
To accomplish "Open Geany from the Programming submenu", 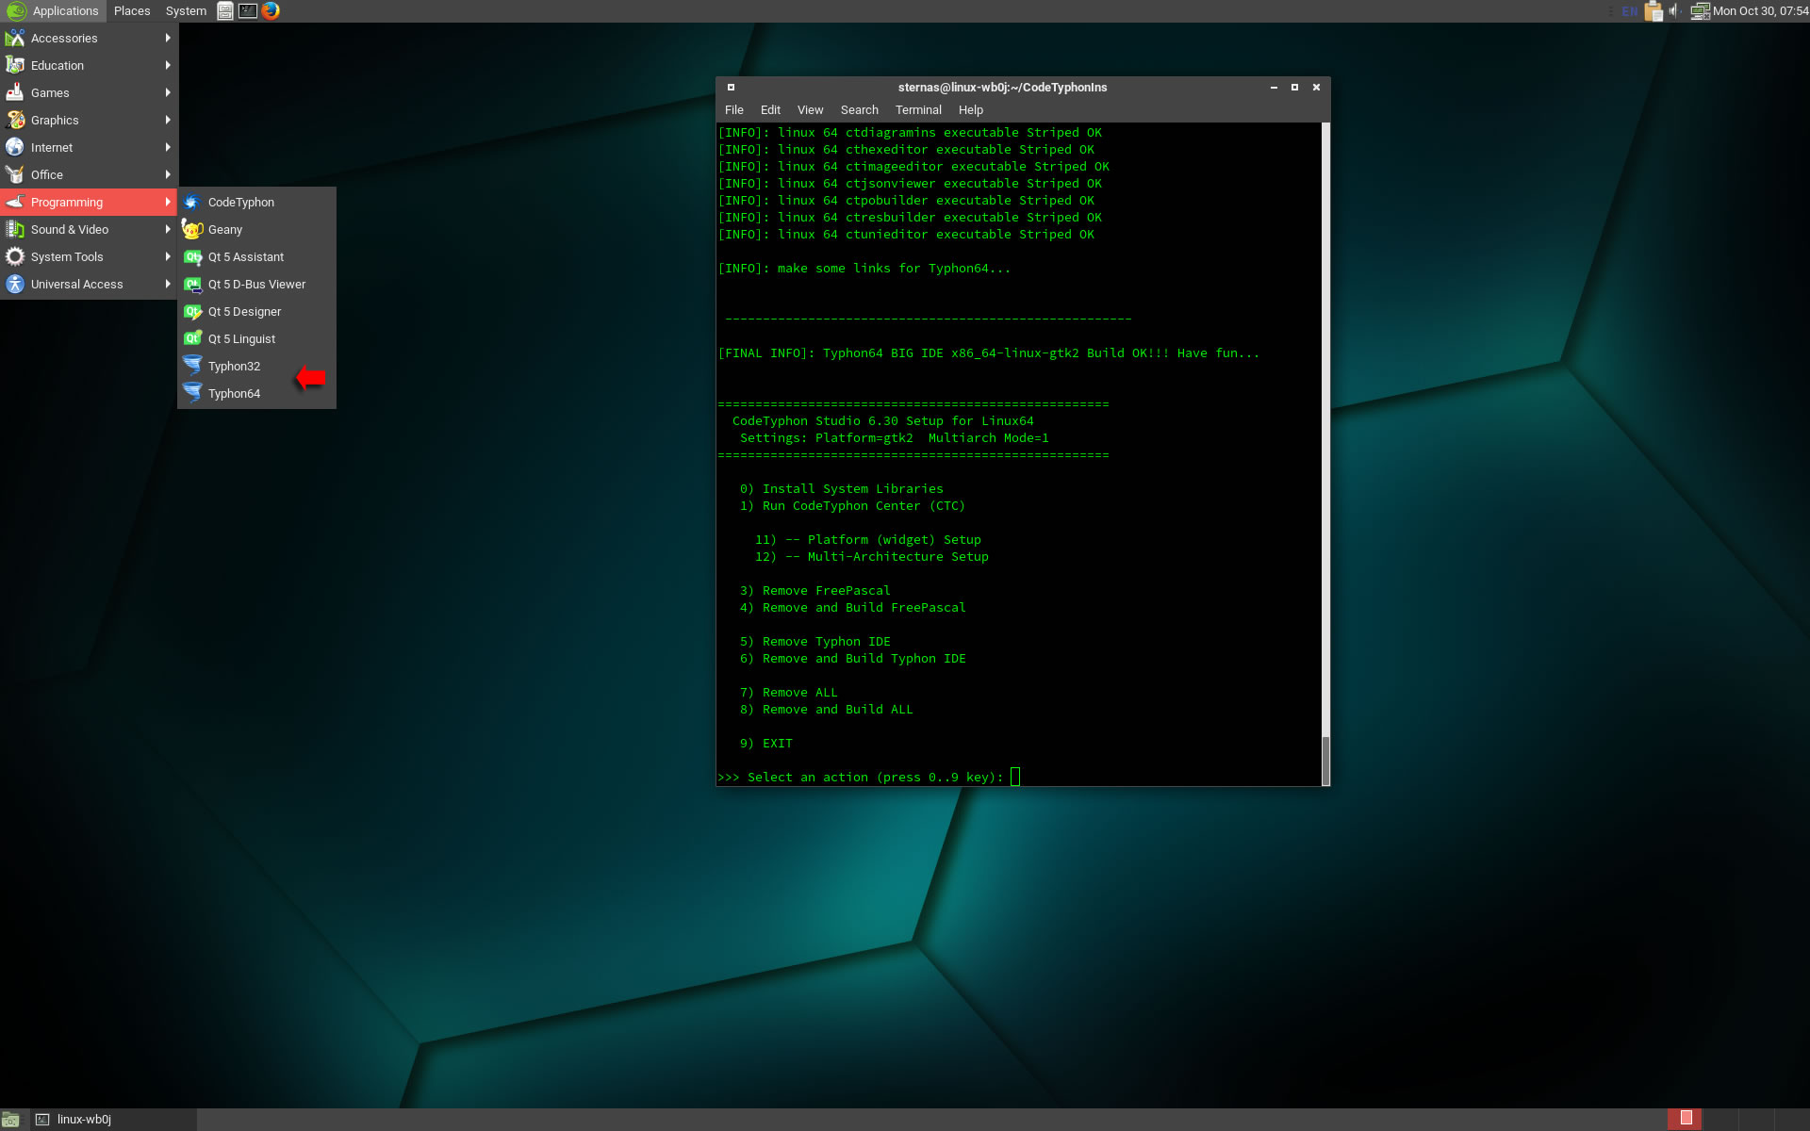I will click(x=256, y=229).
